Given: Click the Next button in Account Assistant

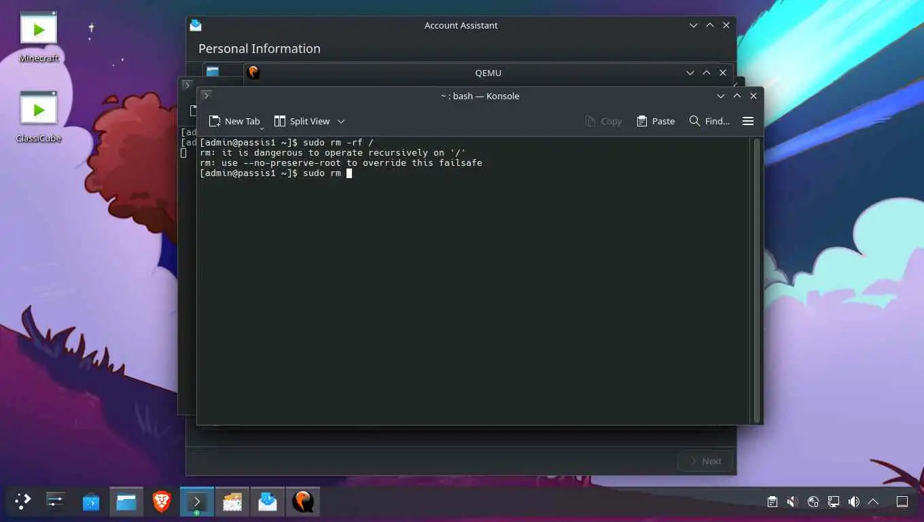Looking at the screenshot, I should click(705, 461).
